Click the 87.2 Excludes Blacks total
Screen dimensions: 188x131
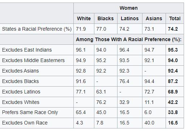coord(173,81)
